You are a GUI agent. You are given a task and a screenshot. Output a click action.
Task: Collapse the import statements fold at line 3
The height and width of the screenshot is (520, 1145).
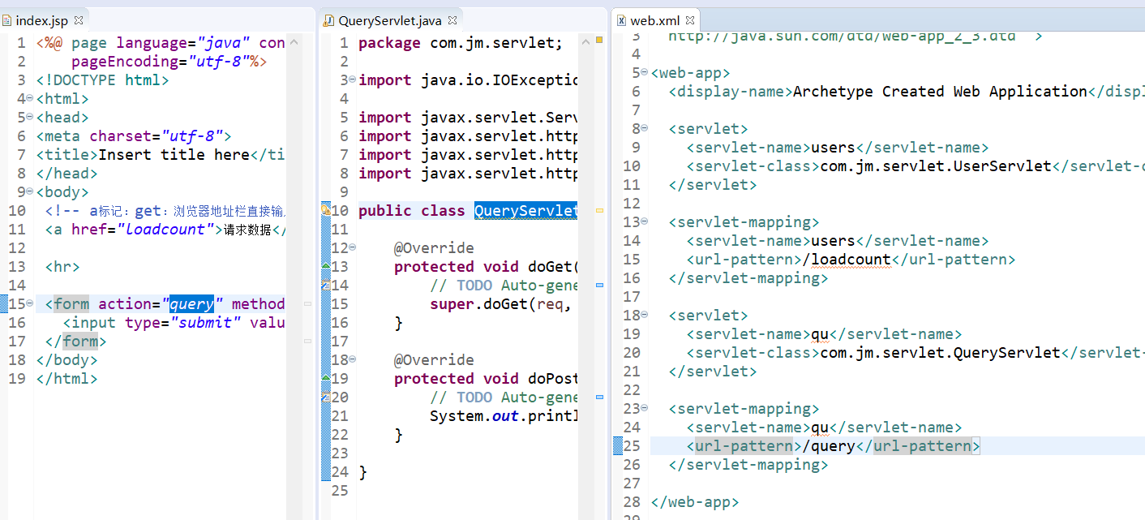pyautogui.click(x=350, y=80)
